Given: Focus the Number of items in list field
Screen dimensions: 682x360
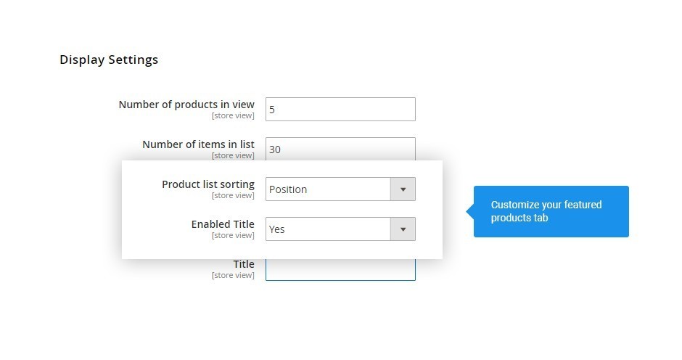Looking at the screenshot, I should click(x=340, y=150).
